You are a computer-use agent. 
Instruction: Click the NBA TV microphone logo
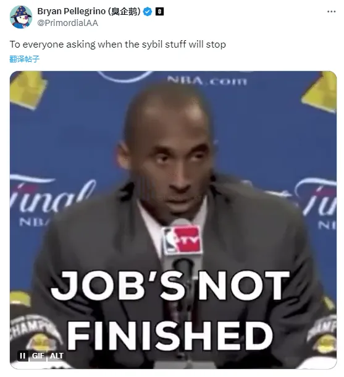click(182, 240)
